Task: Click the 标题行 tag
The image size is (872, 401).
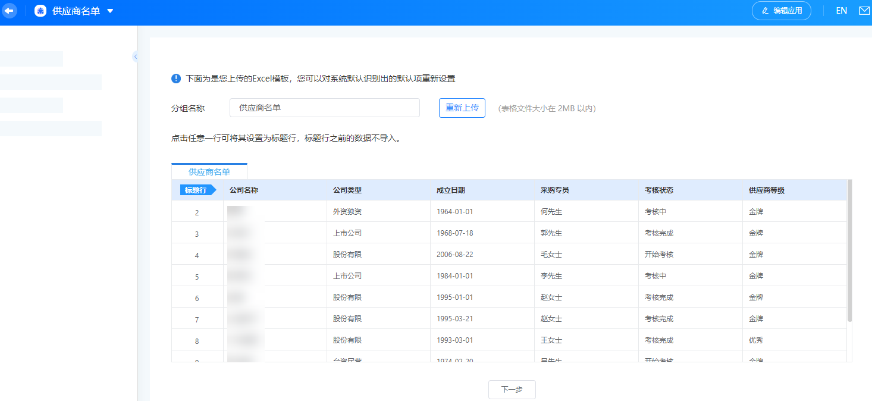Action: [x=198, y=190]
